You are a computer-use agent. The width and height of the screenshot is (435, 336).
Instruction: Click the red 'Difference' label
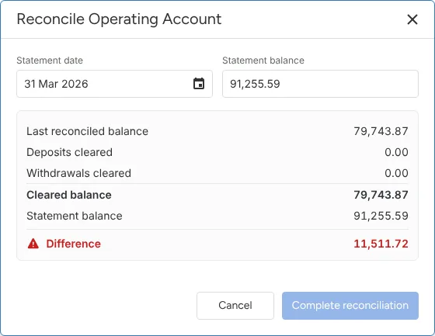click(x=74, y=244)
